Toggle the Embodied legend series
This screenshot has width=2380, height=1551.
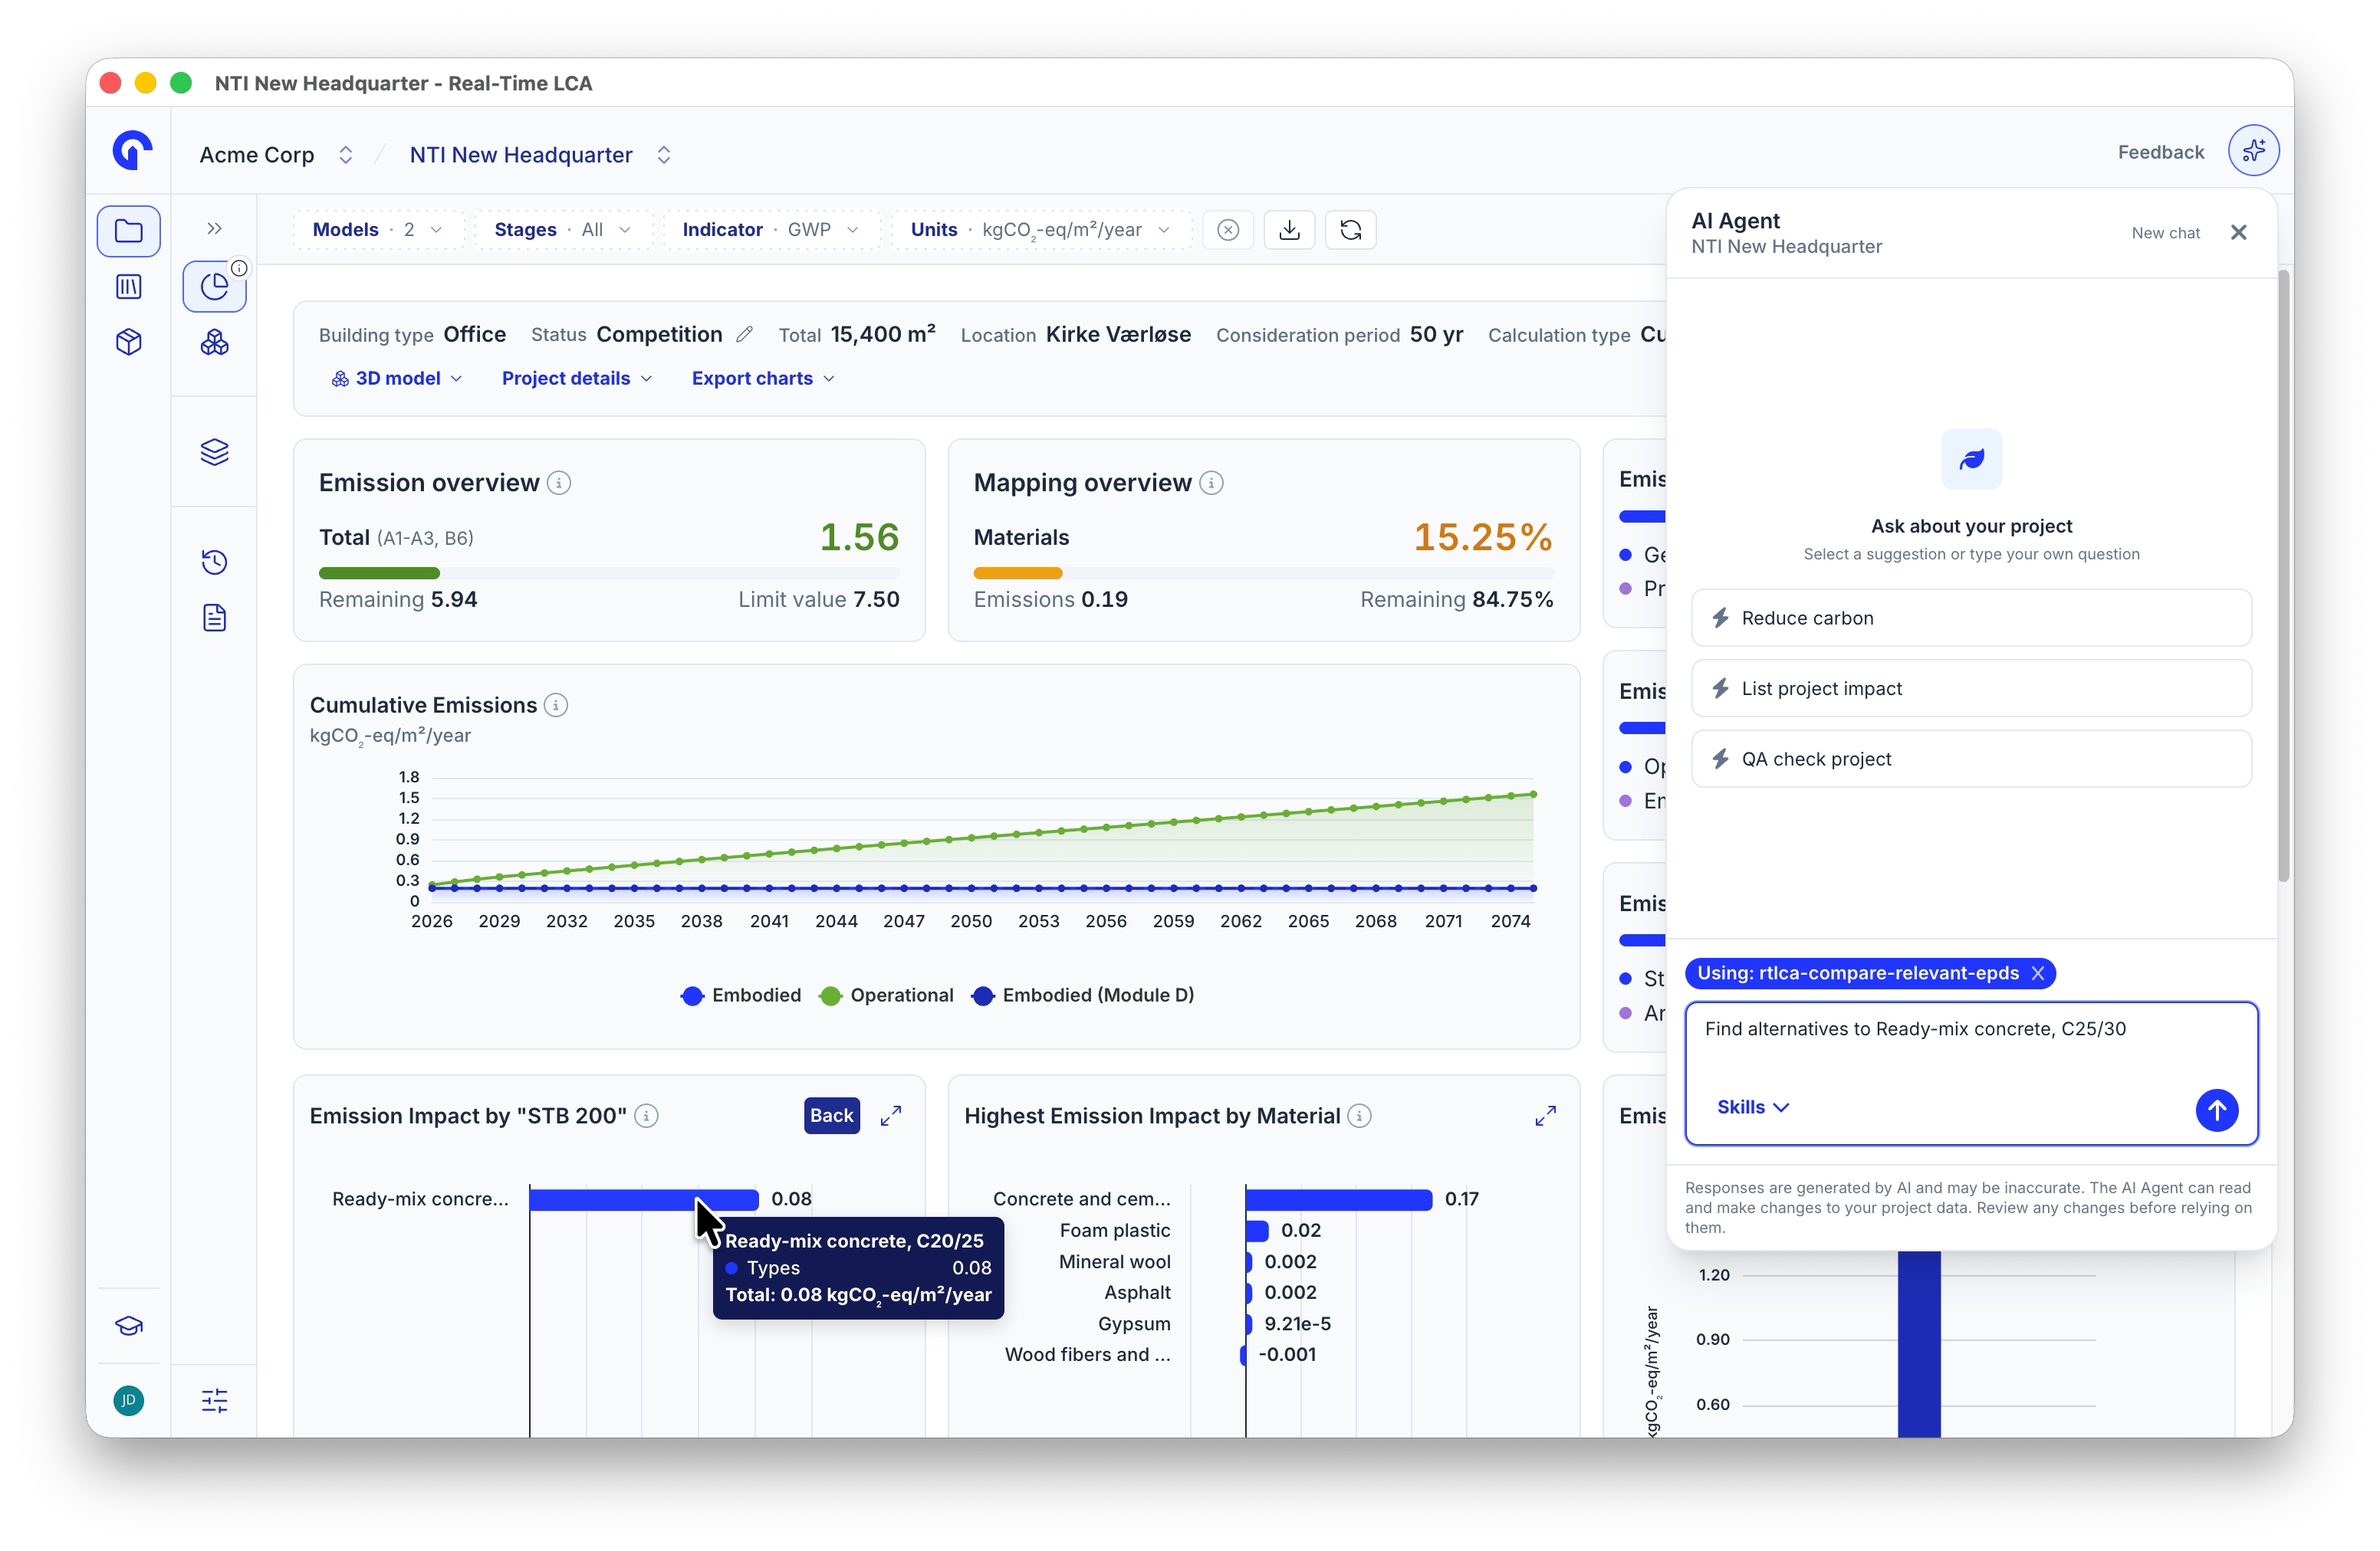pos(741,995)
